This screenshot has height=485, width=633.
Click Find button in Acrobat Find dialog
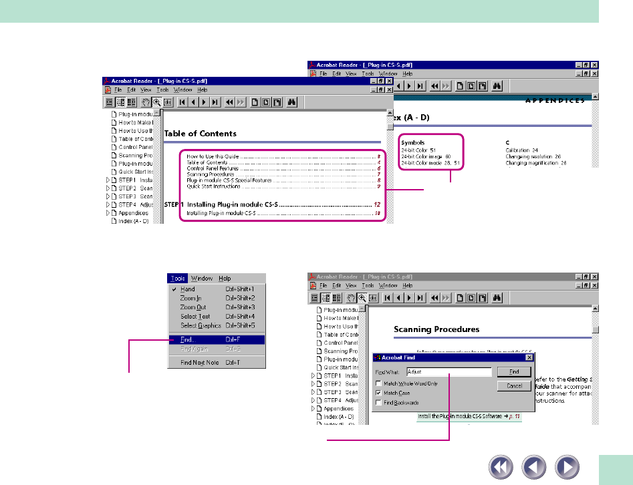pos(514,371)
